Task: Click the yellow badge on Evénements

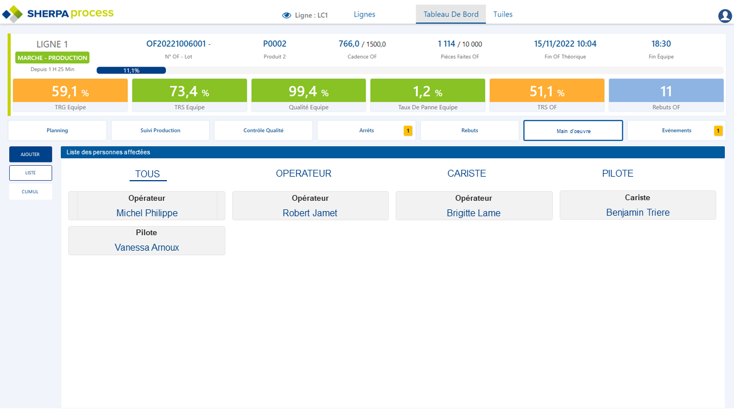Action: point(717,131)
